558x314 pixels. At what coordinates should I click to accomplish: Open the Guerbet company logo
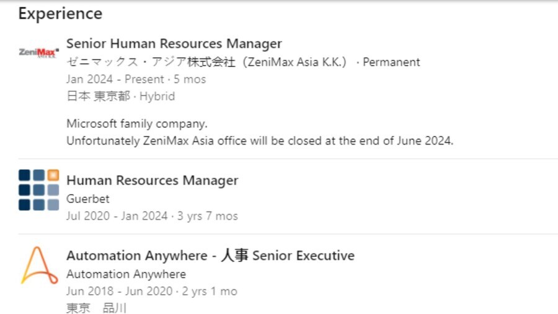coord(39,190)
